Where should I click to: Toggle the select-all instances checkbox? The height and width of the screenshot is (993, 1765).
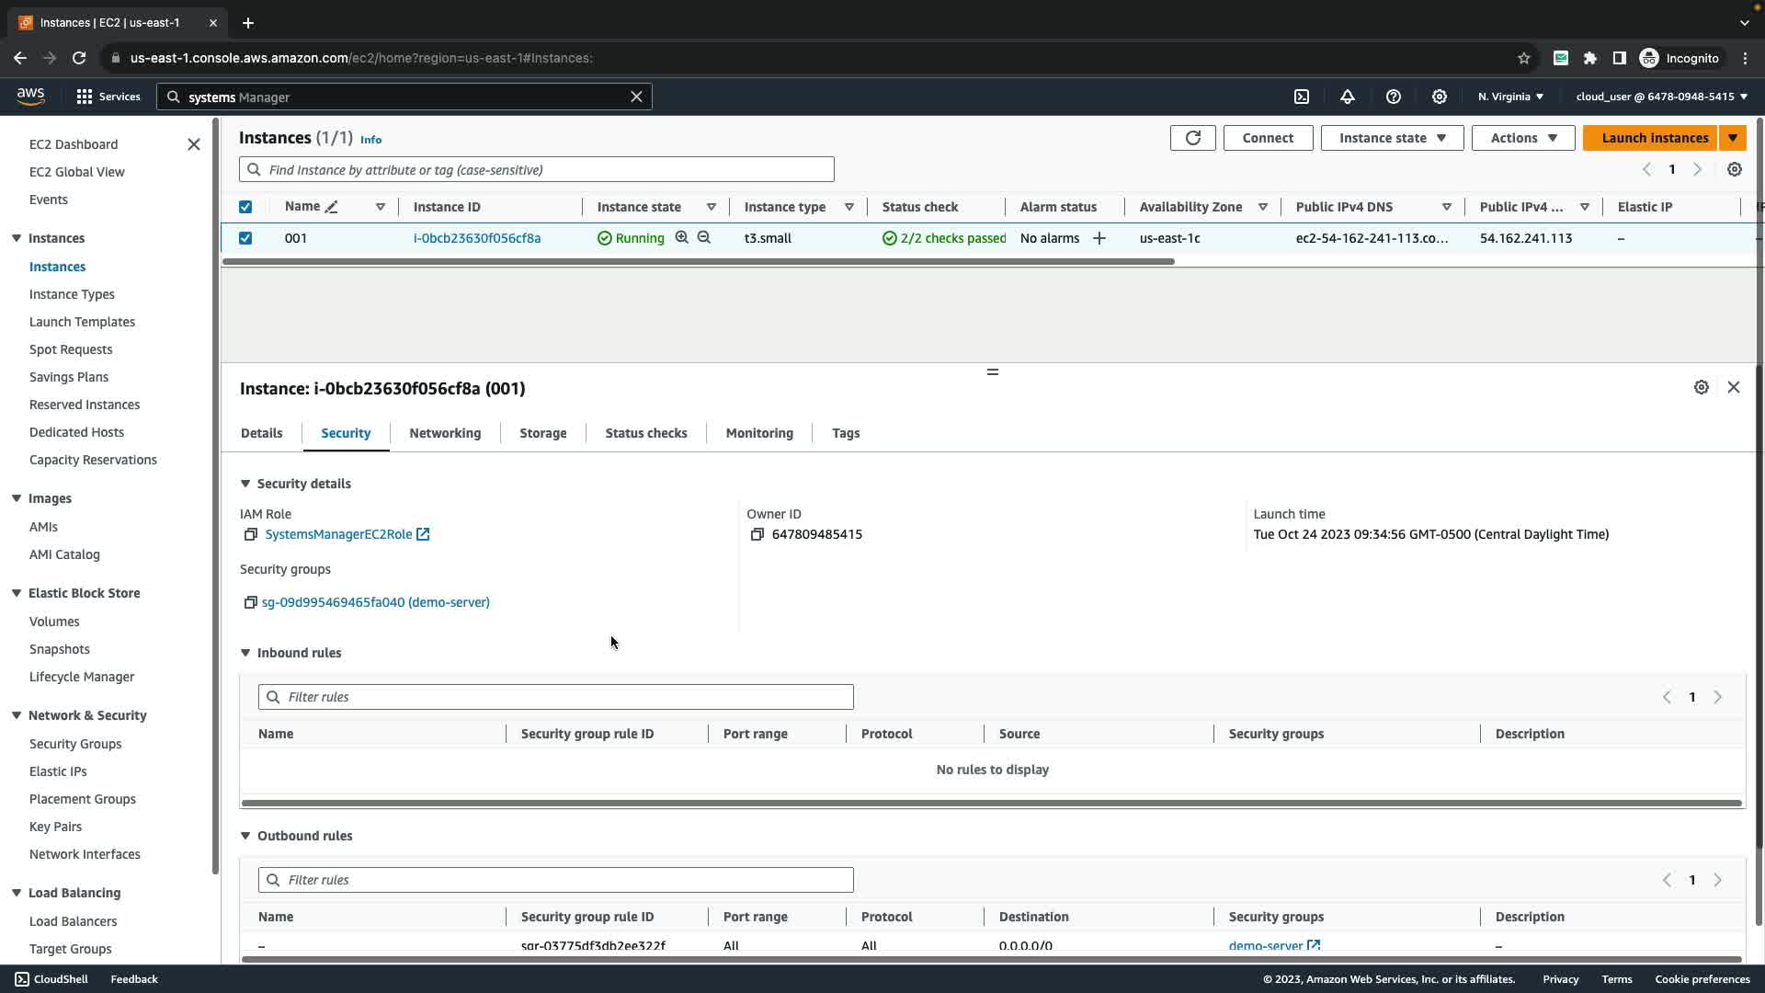pos(245,207)
